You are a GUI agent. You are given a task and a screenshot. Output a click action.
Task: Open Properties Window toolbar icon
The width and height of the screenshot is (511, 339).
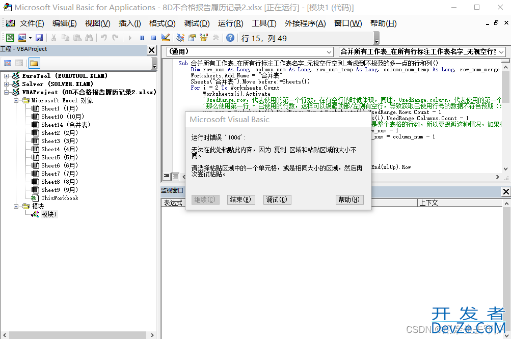[x=192, y=38]
